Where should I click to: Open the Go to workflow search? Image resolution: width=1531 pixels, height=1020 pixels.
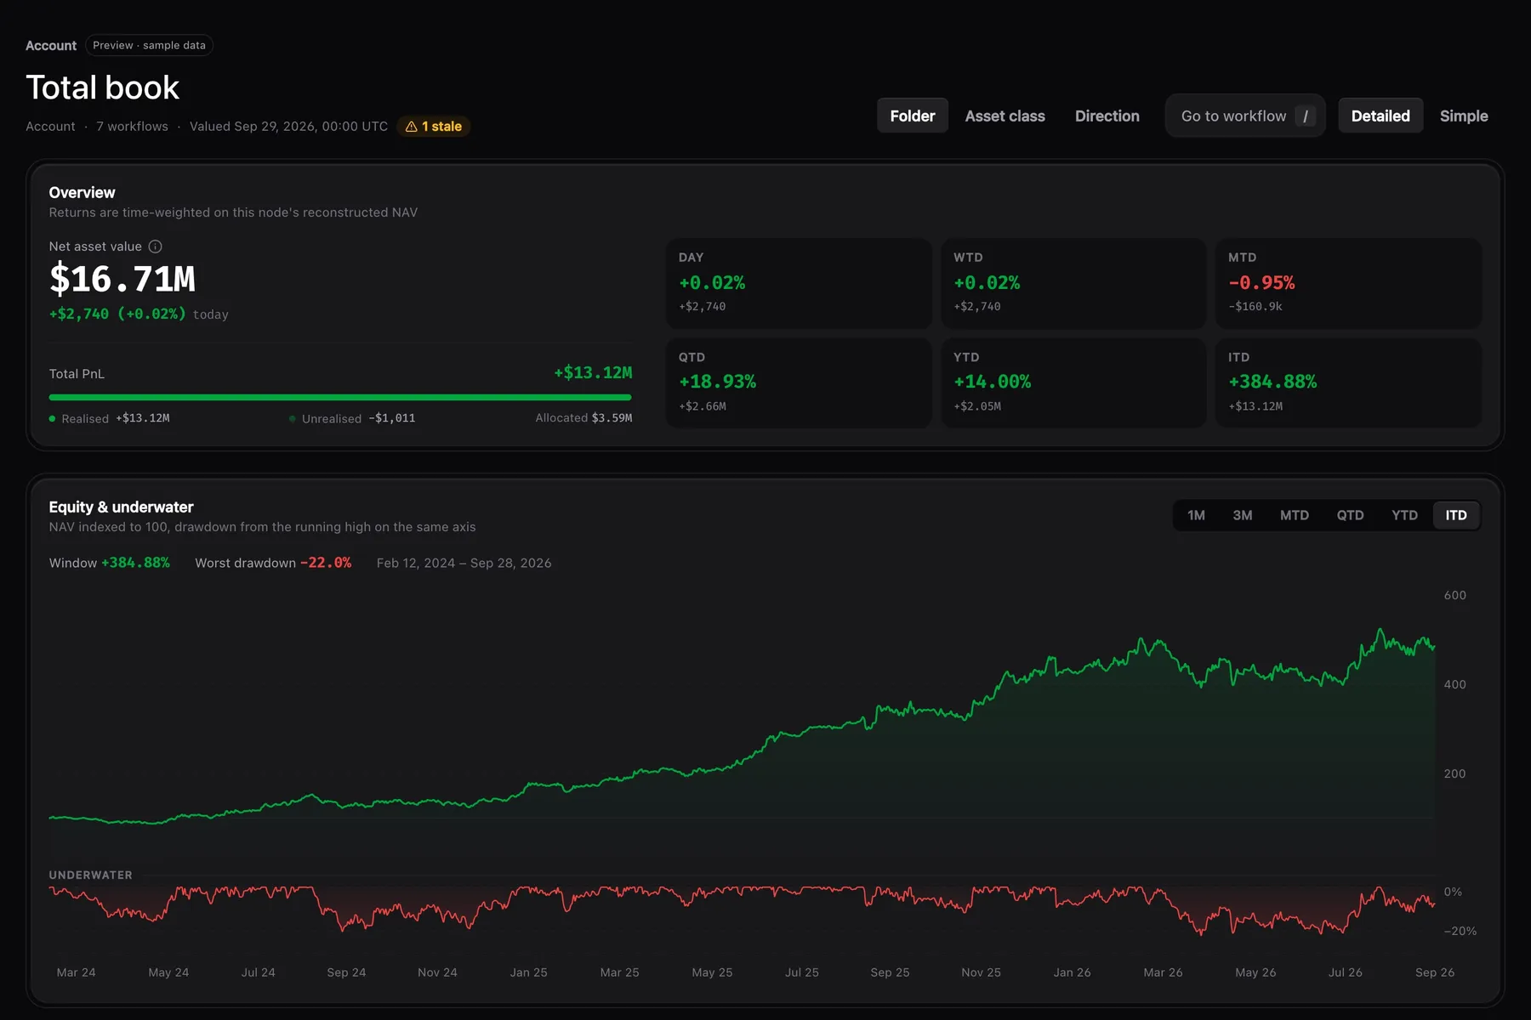[1245, 116]
